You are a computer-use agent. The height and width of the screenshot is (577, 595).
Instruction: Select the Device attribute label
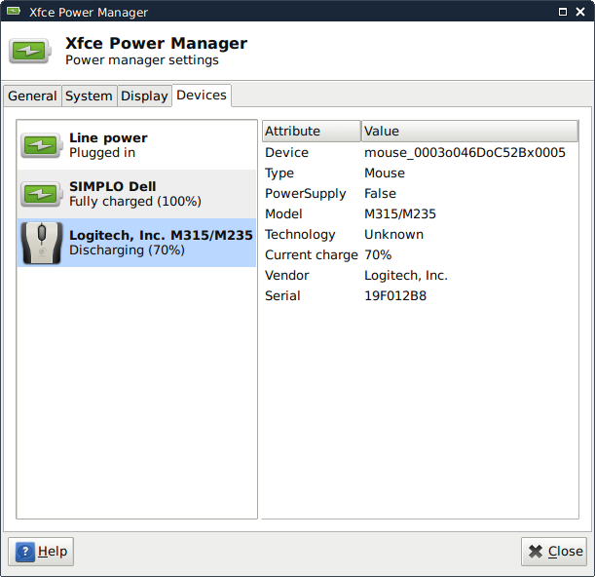click(286, 153)
